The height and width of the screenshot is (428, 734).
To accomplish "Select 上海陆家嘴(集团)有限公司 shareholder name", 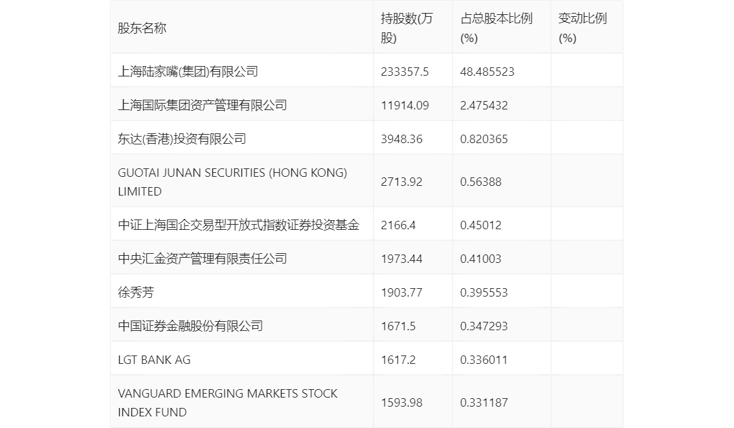I will click(188, 71).
